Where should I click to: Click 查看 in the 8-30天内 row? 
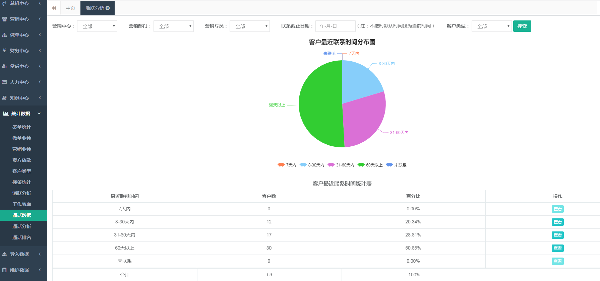pos(558,222)
